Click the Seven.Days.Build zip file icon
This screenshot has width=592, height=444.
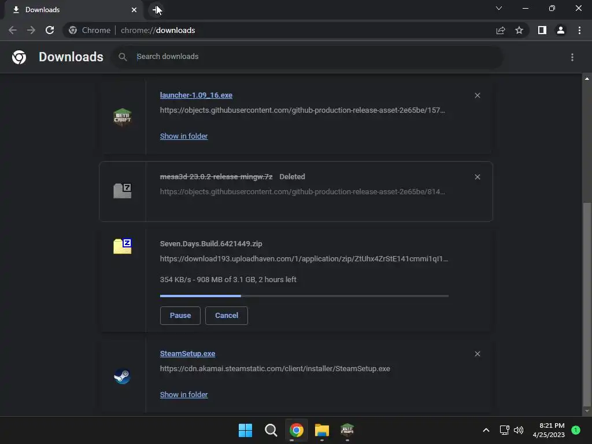click(123, 246)
